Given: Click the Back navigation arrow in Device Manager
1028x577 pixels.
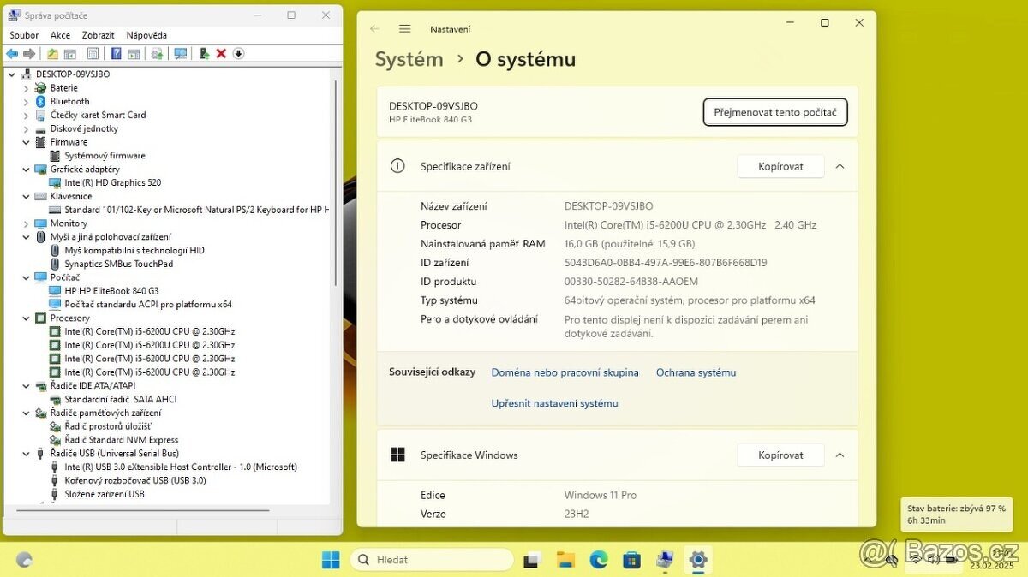Looking at the screenshot, I should (12, 53).
